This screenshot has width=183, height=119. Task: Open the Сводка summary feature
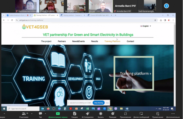coord(74,115)
